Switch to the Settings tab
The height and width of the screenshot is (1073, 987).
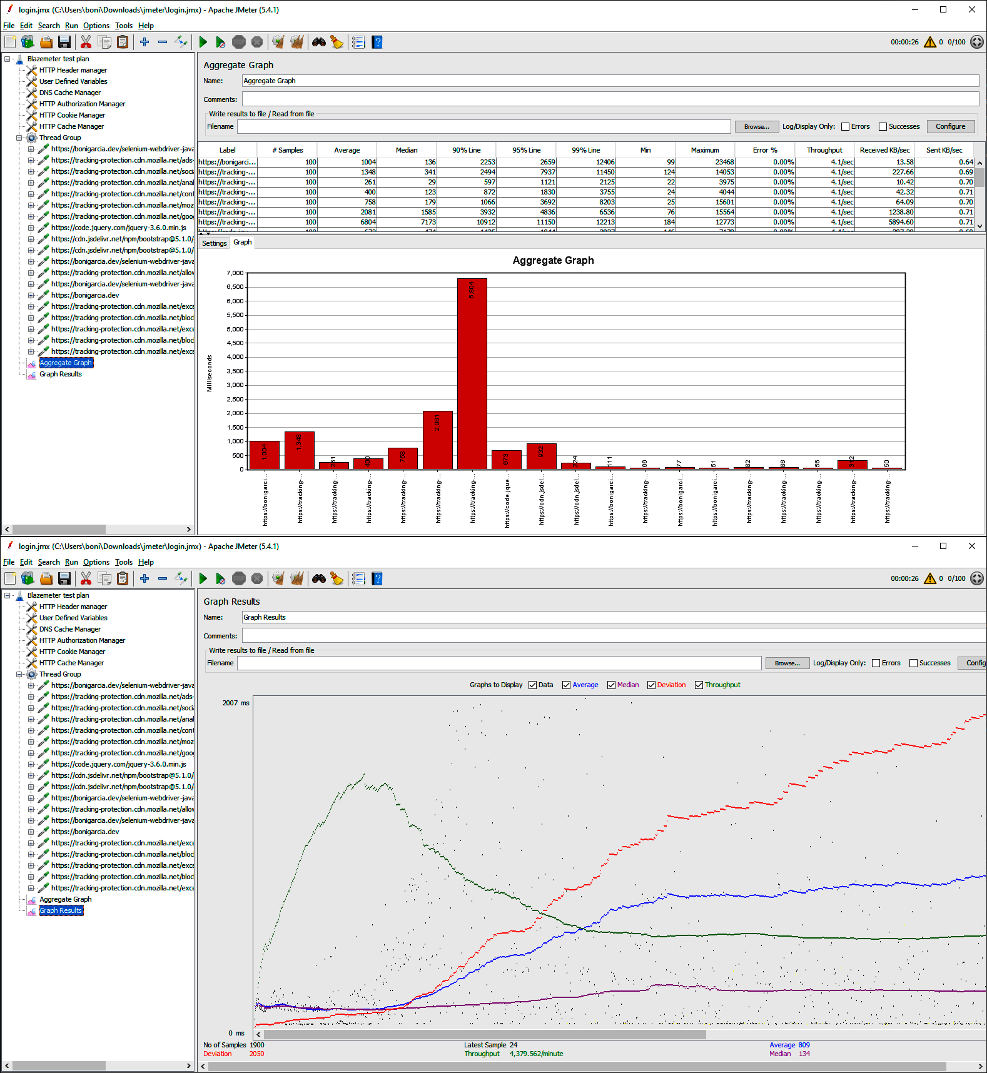point(214,243)
